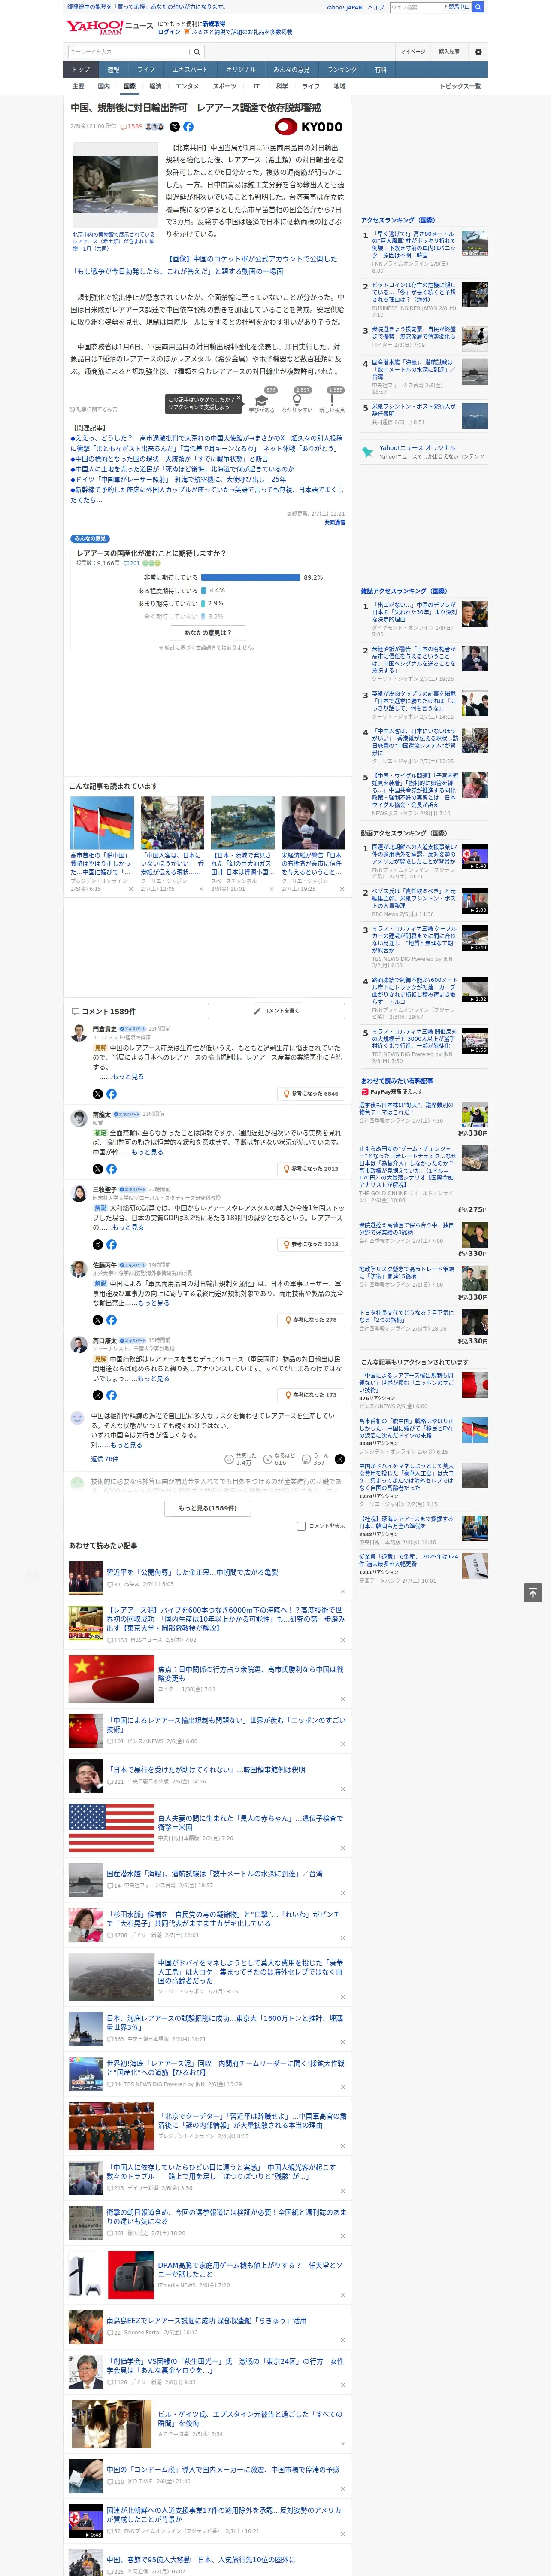Click the 1589 comment count icon under headline
The image size is (551, 2576).
click(132, 127)
